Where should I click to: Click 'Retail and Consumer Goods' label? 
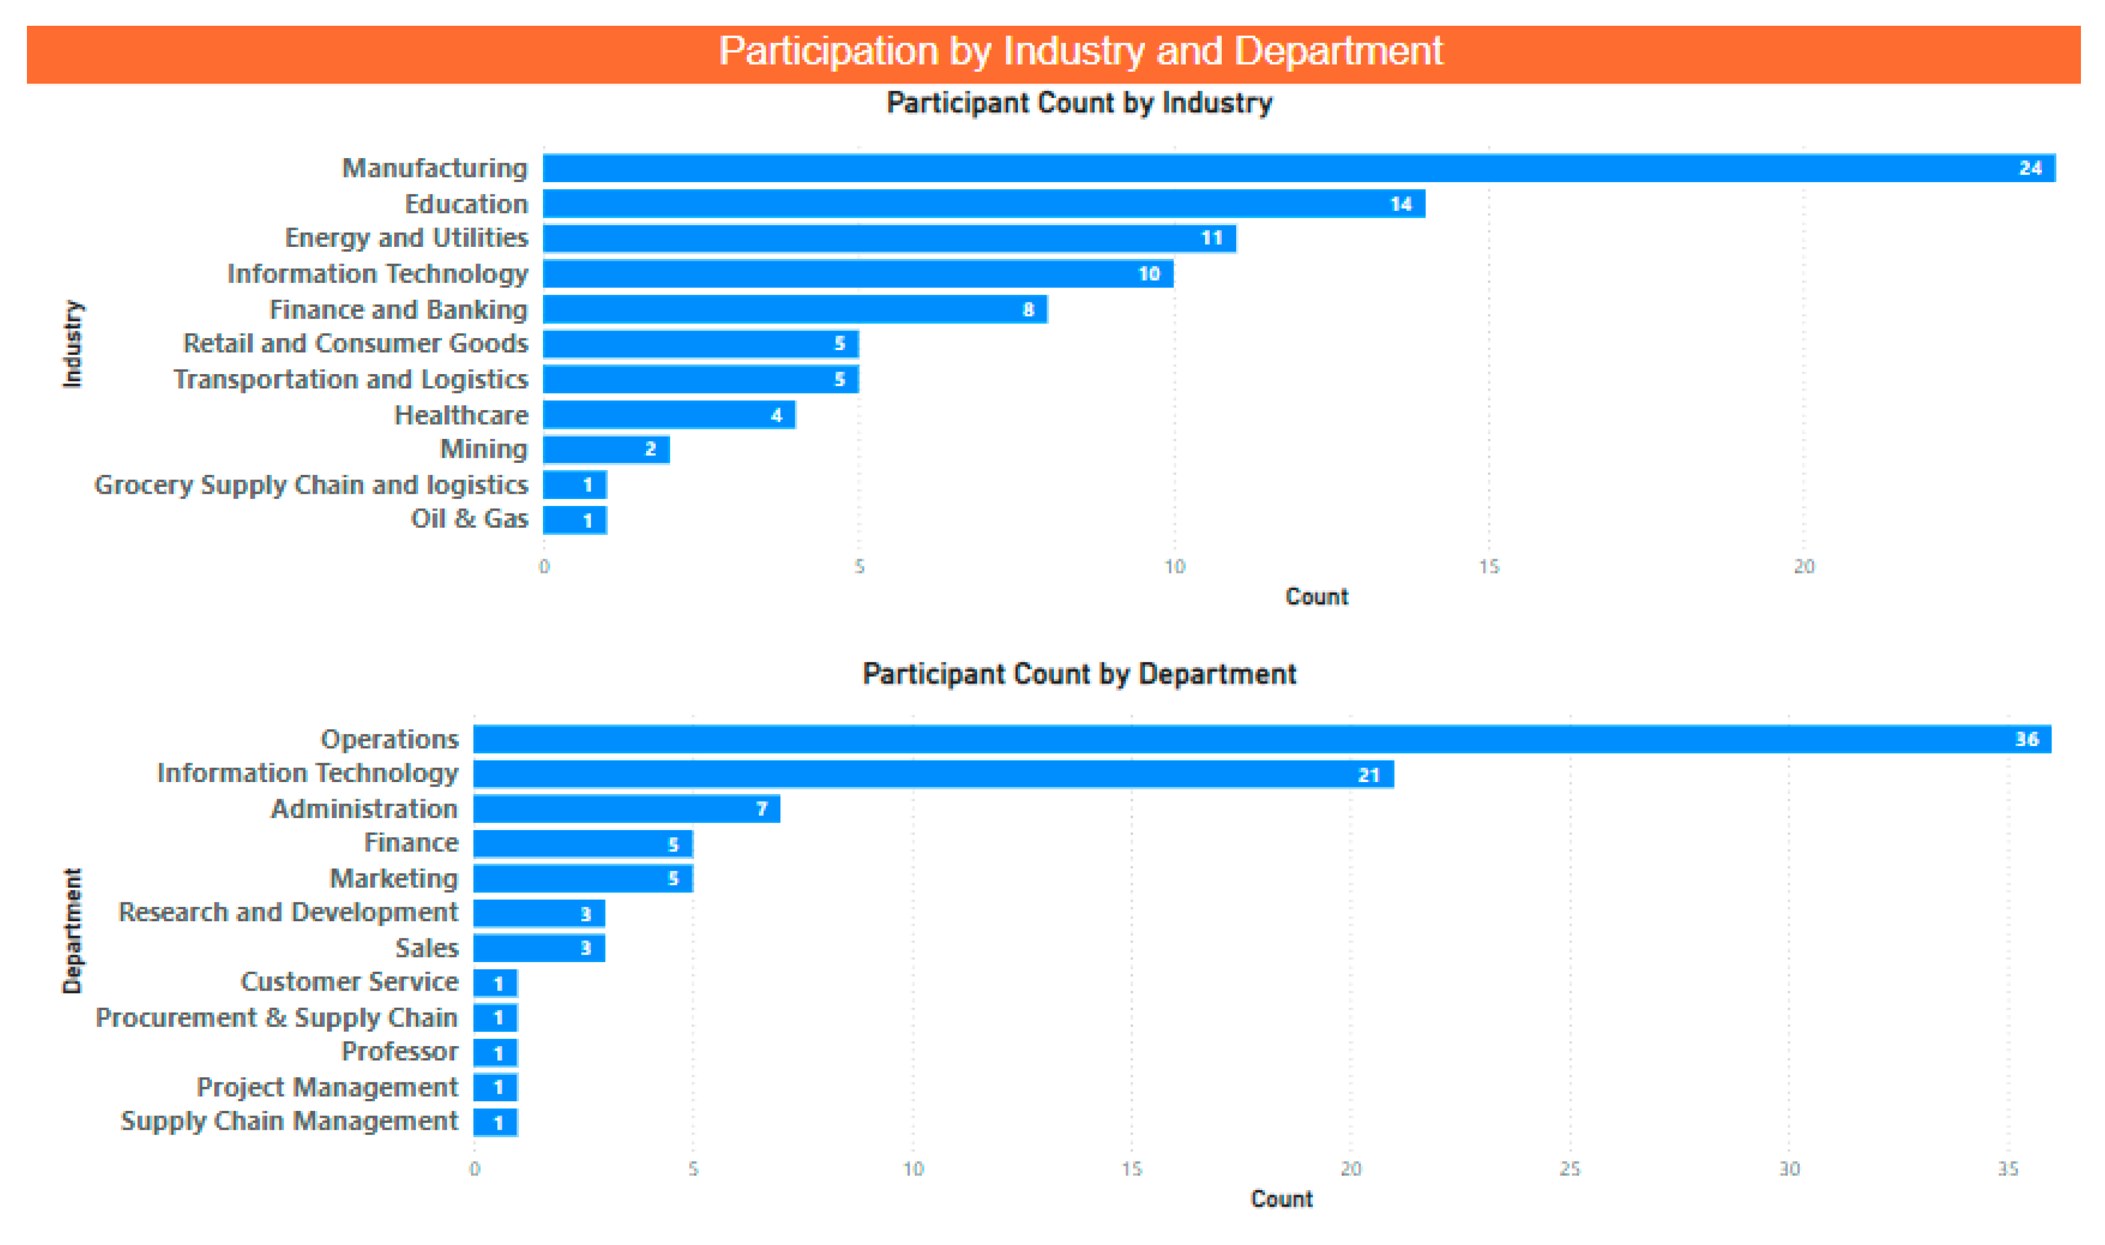coord(356,344)
